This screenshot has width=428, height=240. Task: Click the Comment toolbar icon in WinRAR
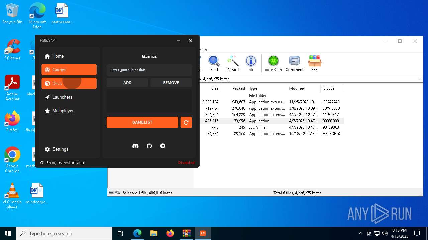(x=295, y=64)
